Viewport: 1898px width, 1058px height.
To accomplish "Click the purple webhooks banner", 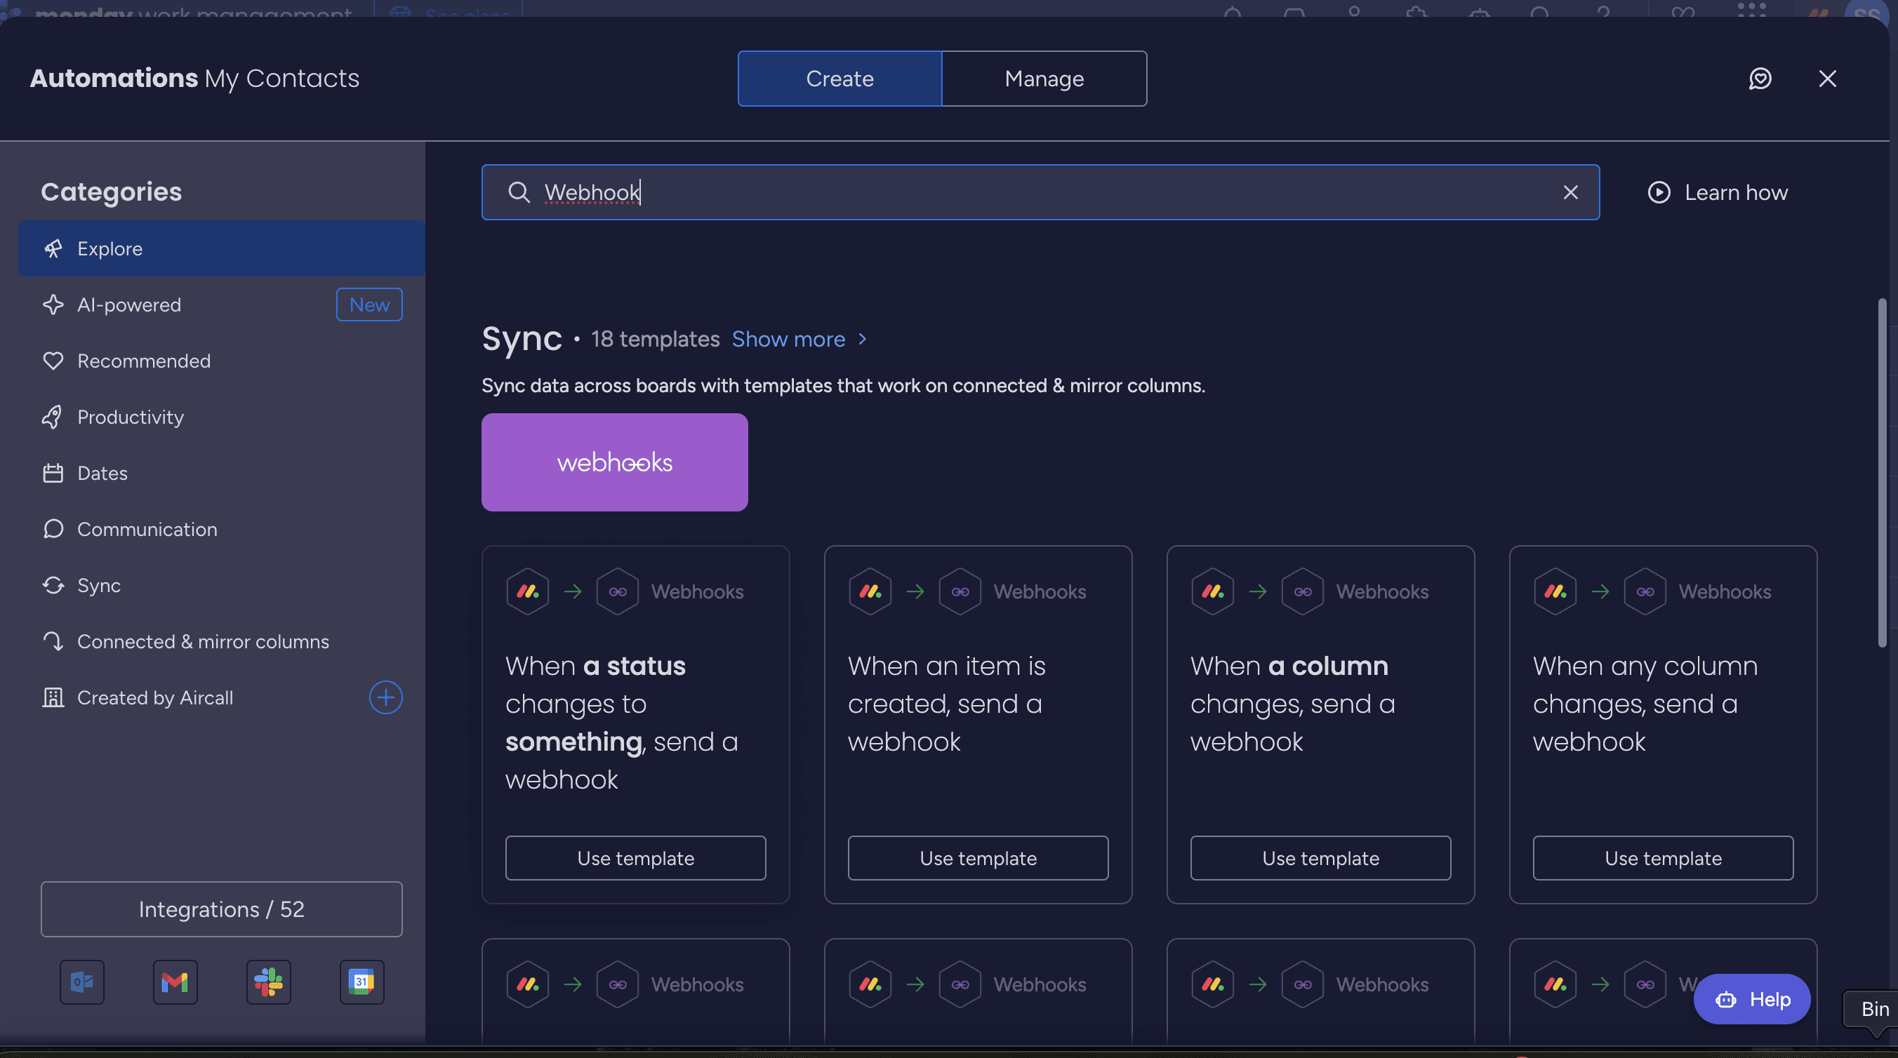I will coord(614,462).
